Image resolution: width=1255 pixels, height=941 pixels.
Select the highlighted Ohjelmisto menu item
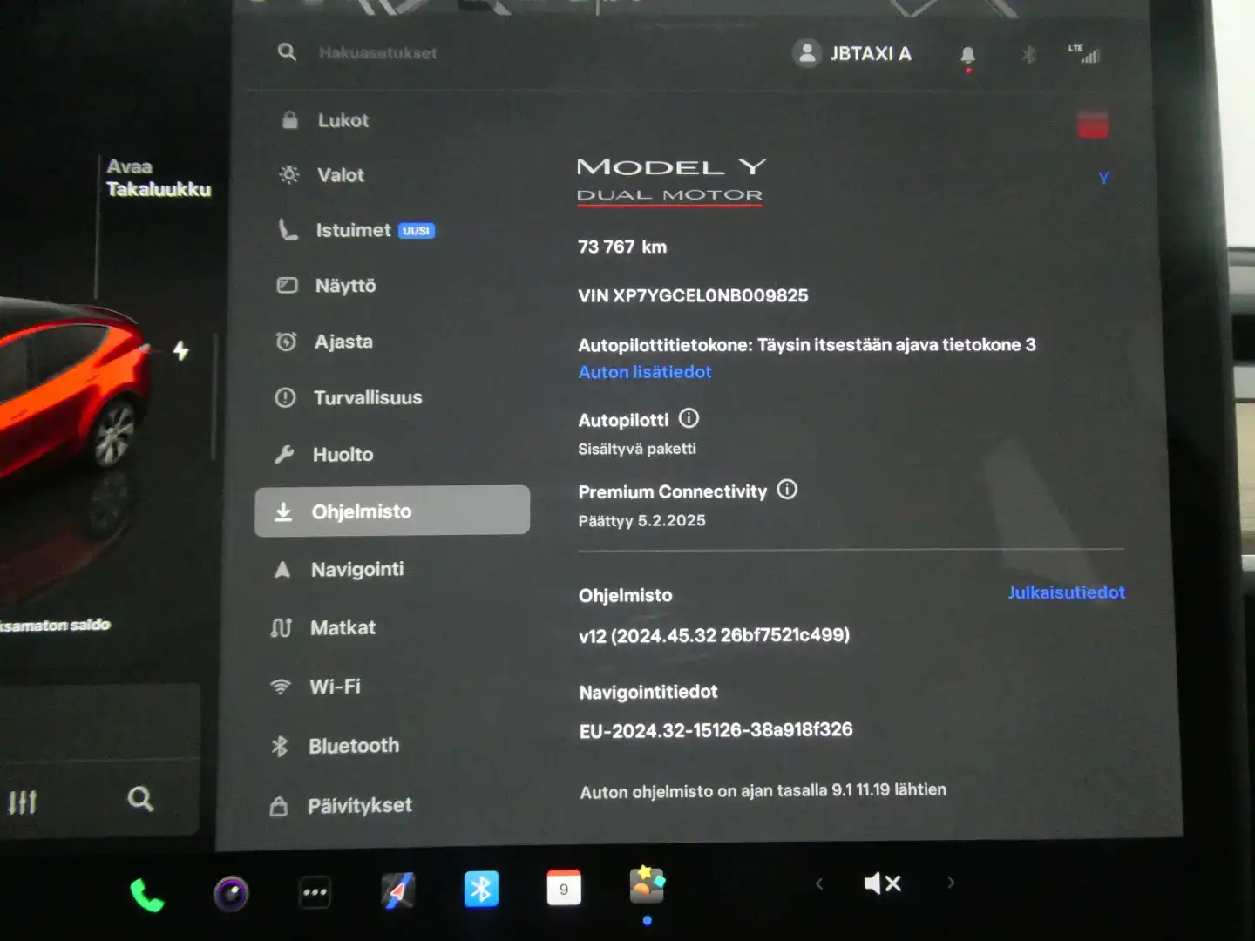[392, 511]
